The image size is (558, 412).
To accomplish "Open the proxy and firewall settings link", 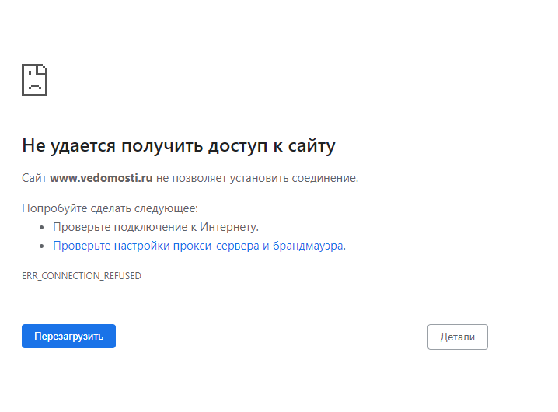I will (x=198, y=246).
